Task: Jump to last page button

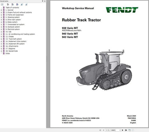Action: [x=126, y=130]
